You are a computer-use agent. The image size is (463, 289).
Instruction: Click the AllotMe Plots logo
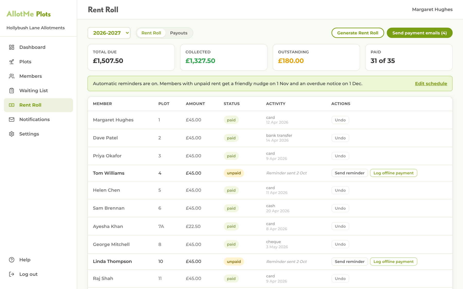coord(29,14)
